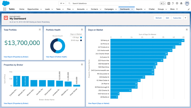Expand the Portfolio Health widget
The width and height of the screenshot is (191, 108).
click(x=82, y=30)
